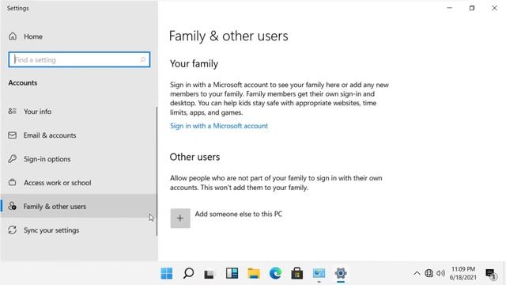Close the Settings window

point(494,8)
